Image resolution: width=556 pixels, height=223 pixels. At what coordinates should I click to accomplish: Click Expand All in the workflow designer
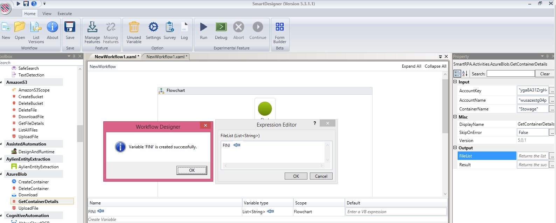click(x=411, y=66)
